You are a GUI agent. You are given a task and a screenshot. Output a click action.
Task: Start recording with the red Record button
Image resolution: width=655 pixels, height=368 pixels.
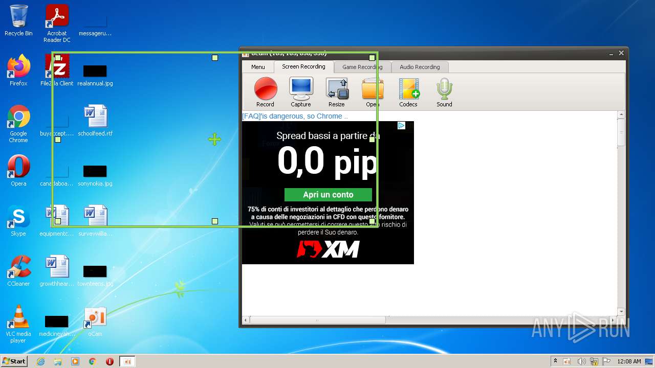click(x=266, y=92)
